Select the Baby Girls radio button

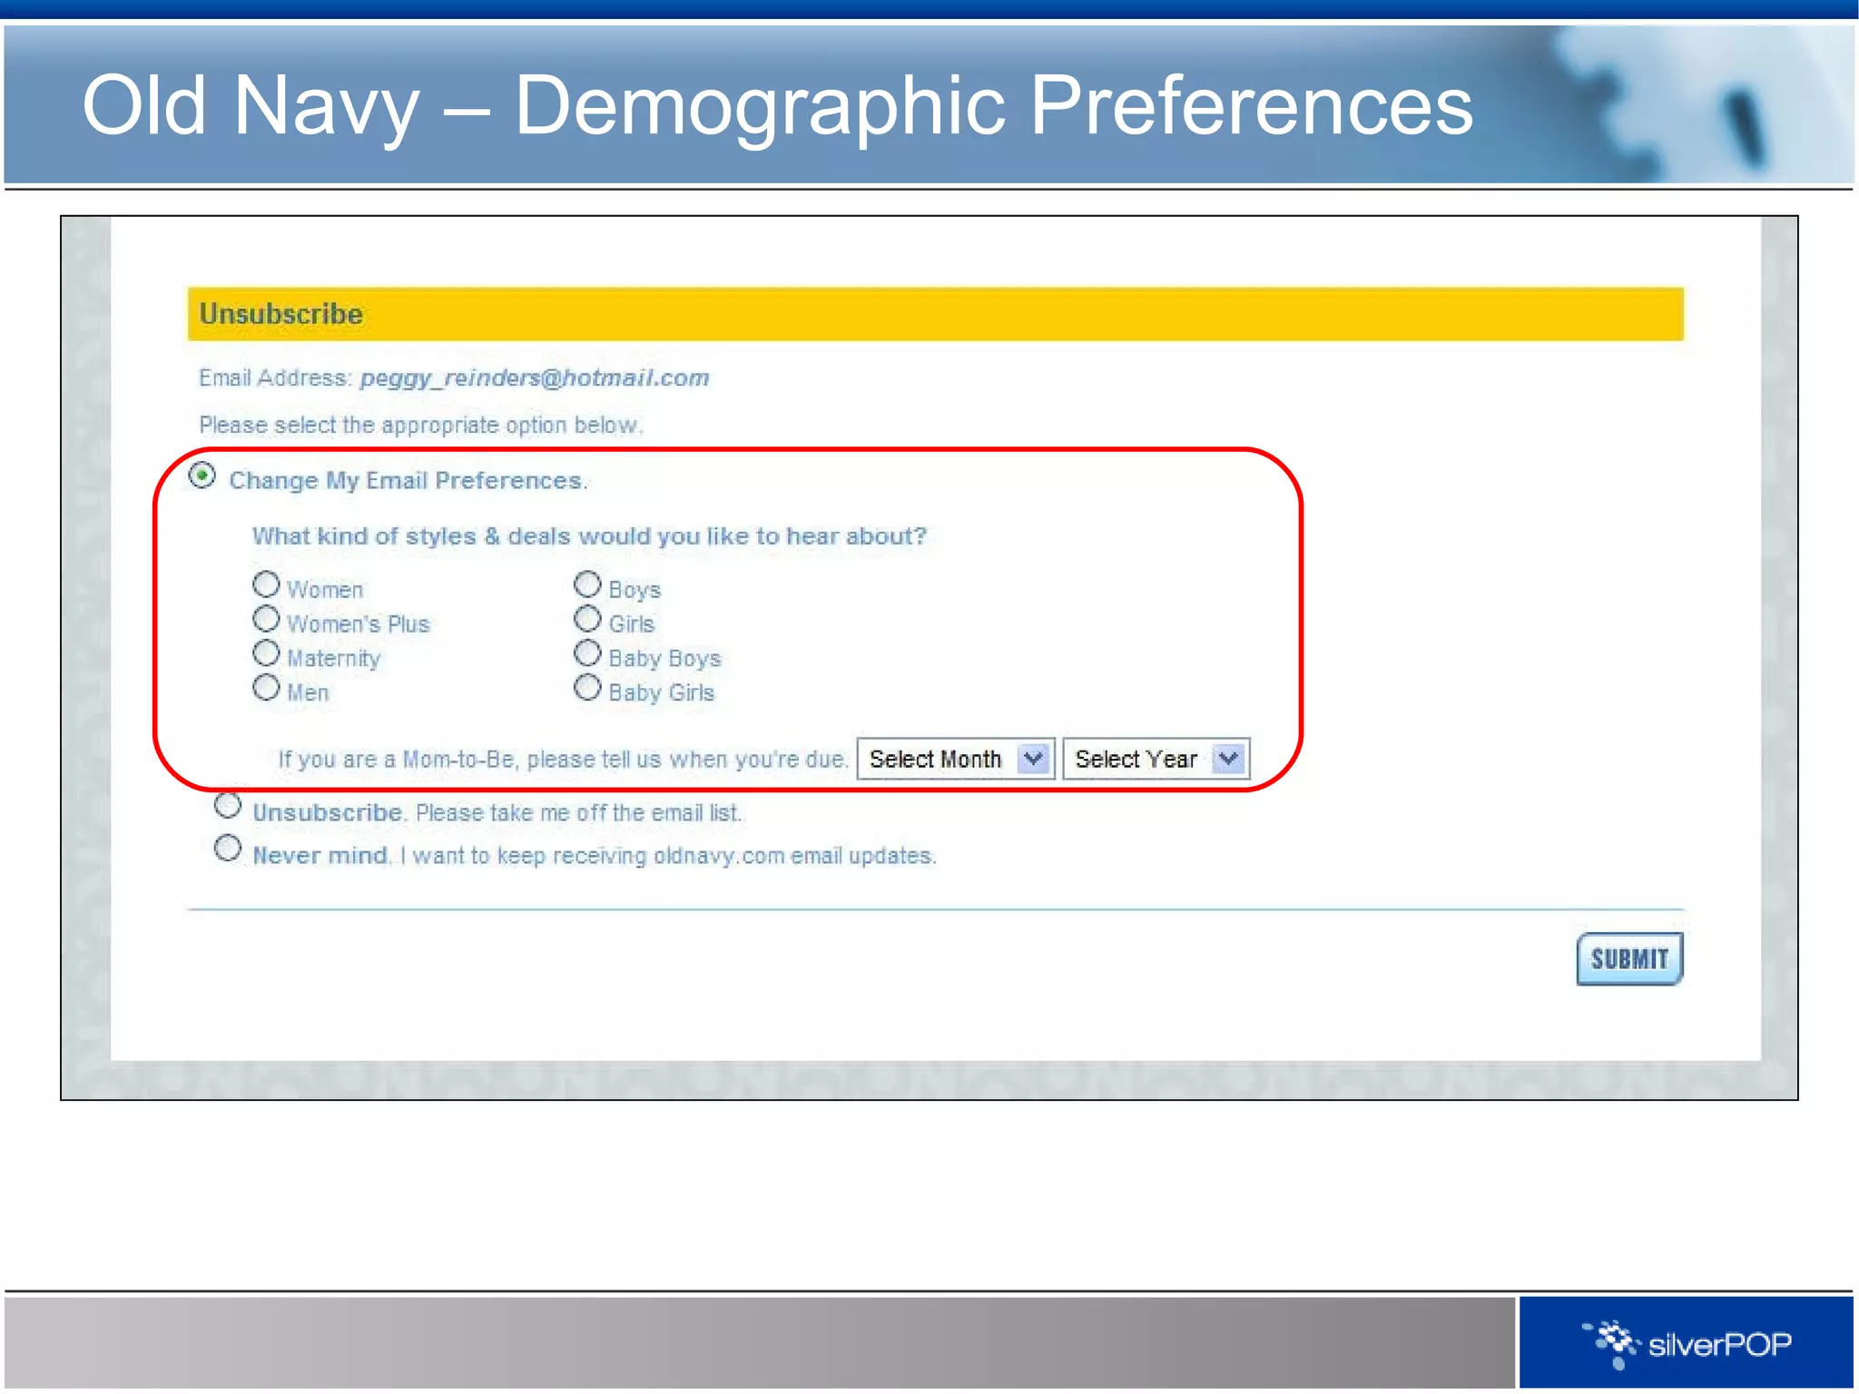pos(588,687)
